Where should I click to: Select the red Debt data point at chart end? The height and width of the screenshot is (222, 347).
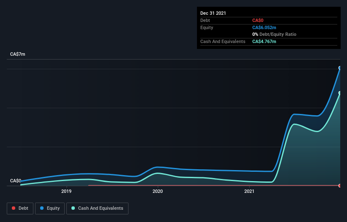point(340,186)
